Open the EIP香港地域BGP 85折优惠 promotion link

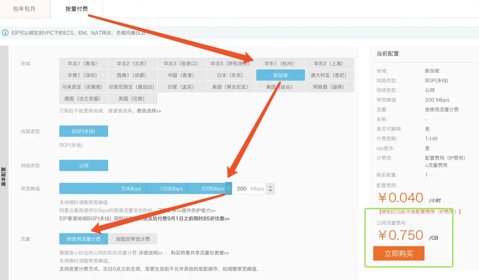tap(144, 219)
